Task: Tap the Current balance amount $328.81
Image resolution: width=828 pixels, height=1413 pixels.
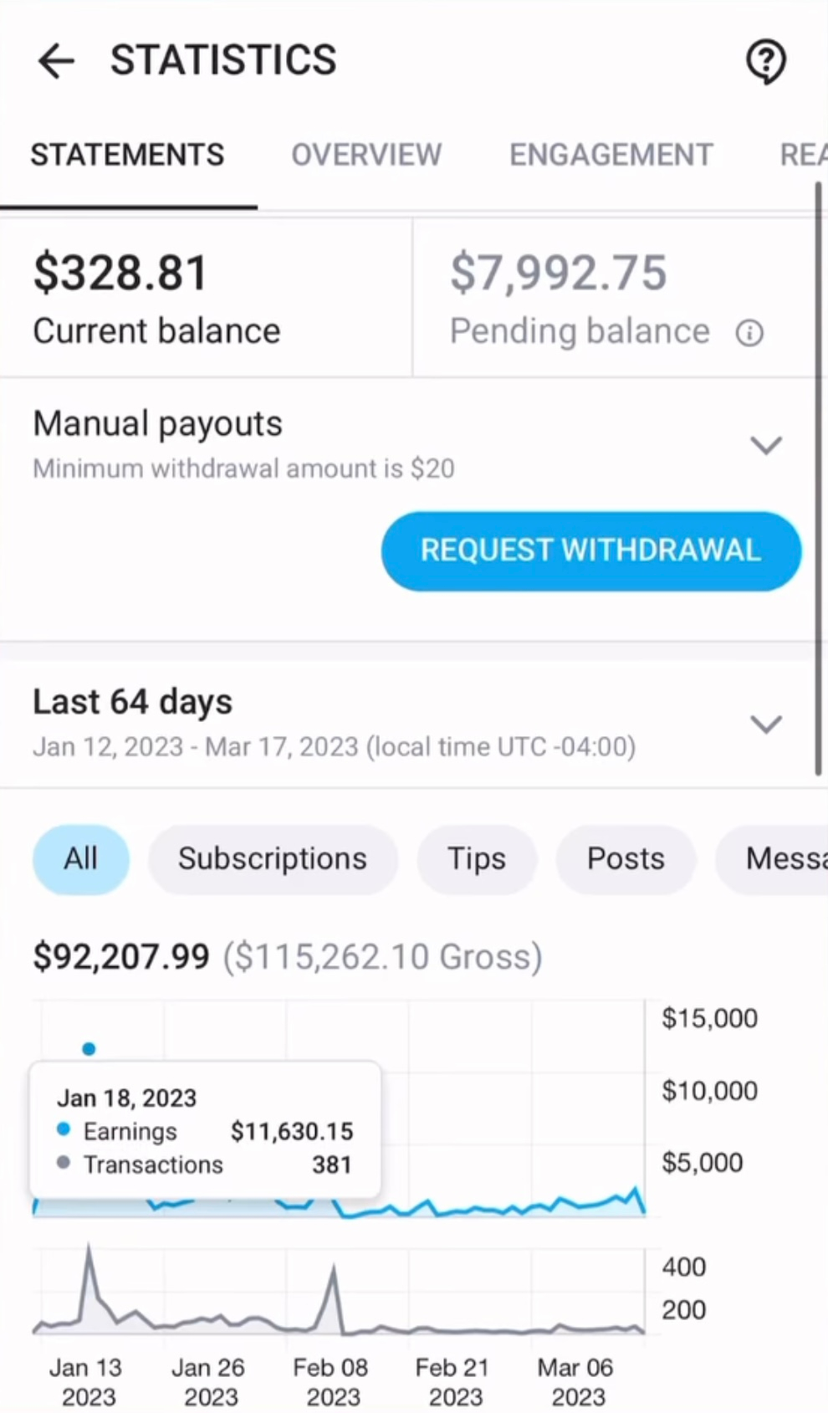Action: (120, 273)
